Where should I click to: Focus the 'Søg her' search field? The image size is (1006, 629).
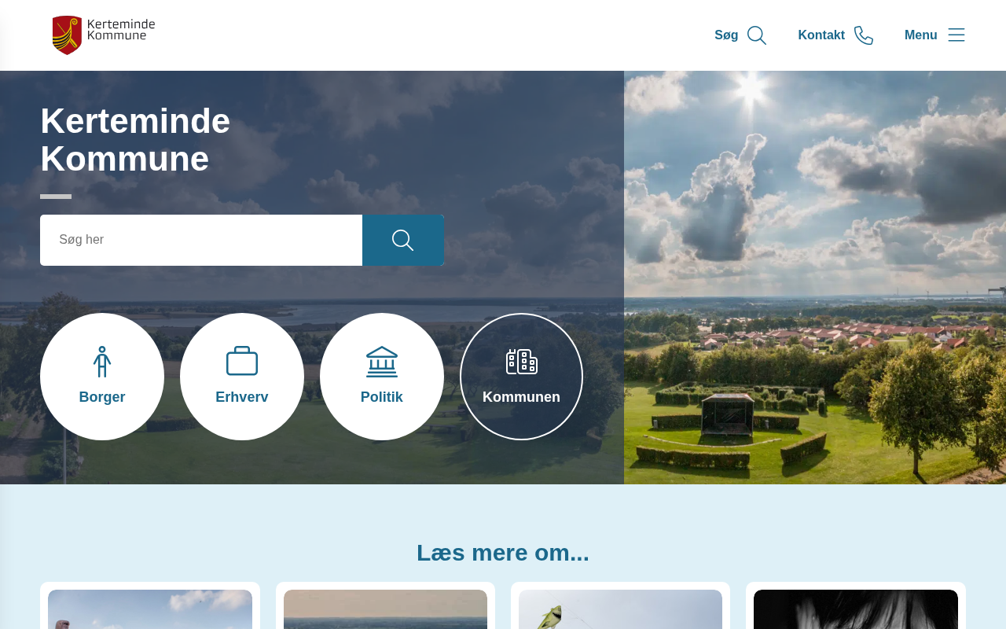(x=201, y=240)
